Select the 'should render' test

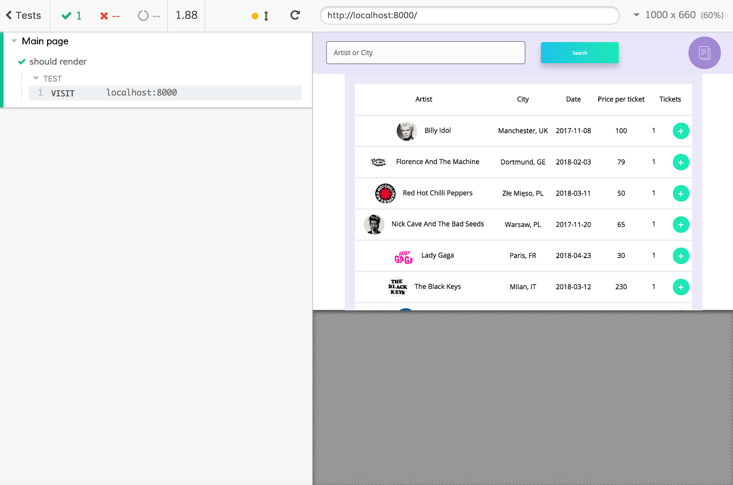[x=58, y=61]
